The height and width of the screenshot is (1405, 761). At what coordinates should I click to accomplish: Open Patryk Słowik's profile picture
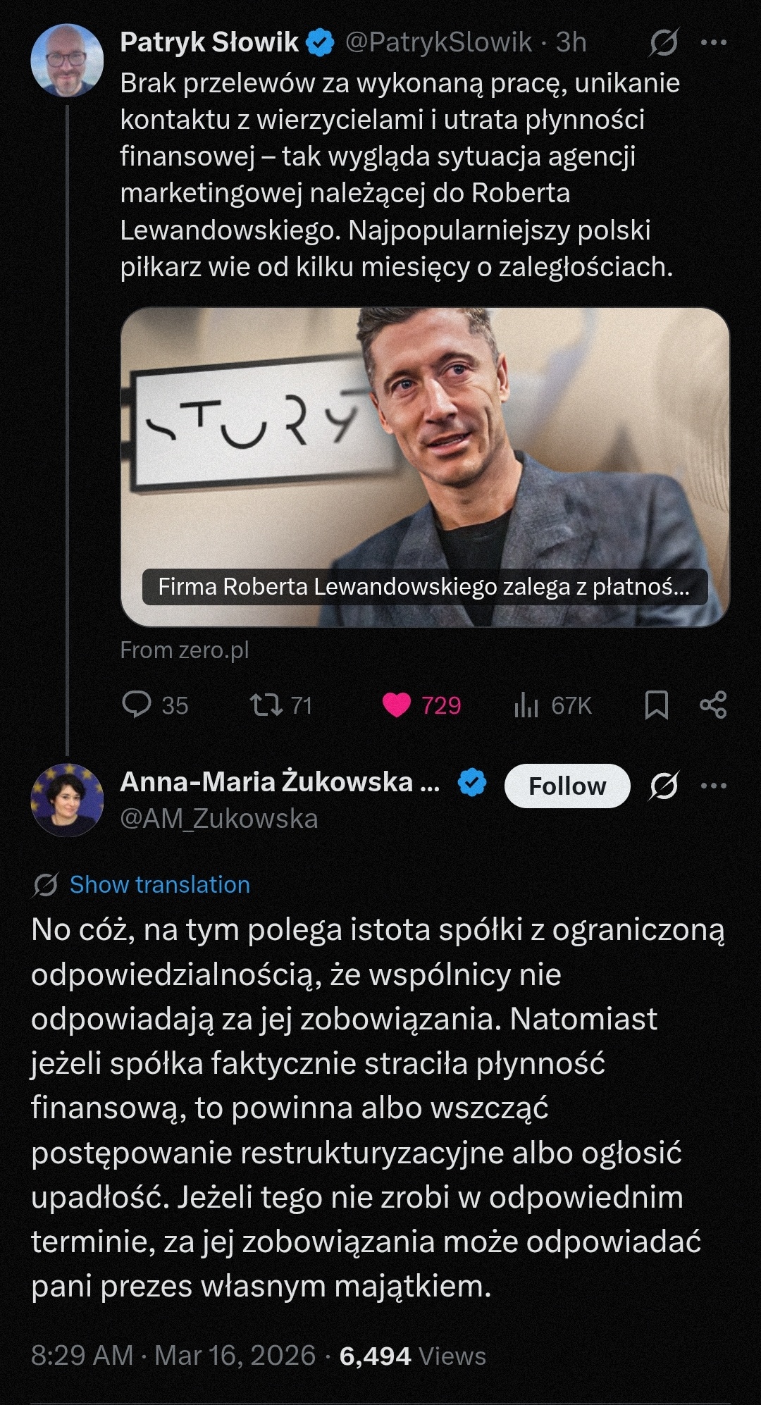coord(67,61)
